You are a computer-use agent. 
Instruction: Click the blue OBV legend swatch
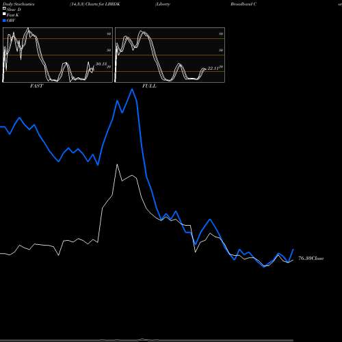click(4, 21)
